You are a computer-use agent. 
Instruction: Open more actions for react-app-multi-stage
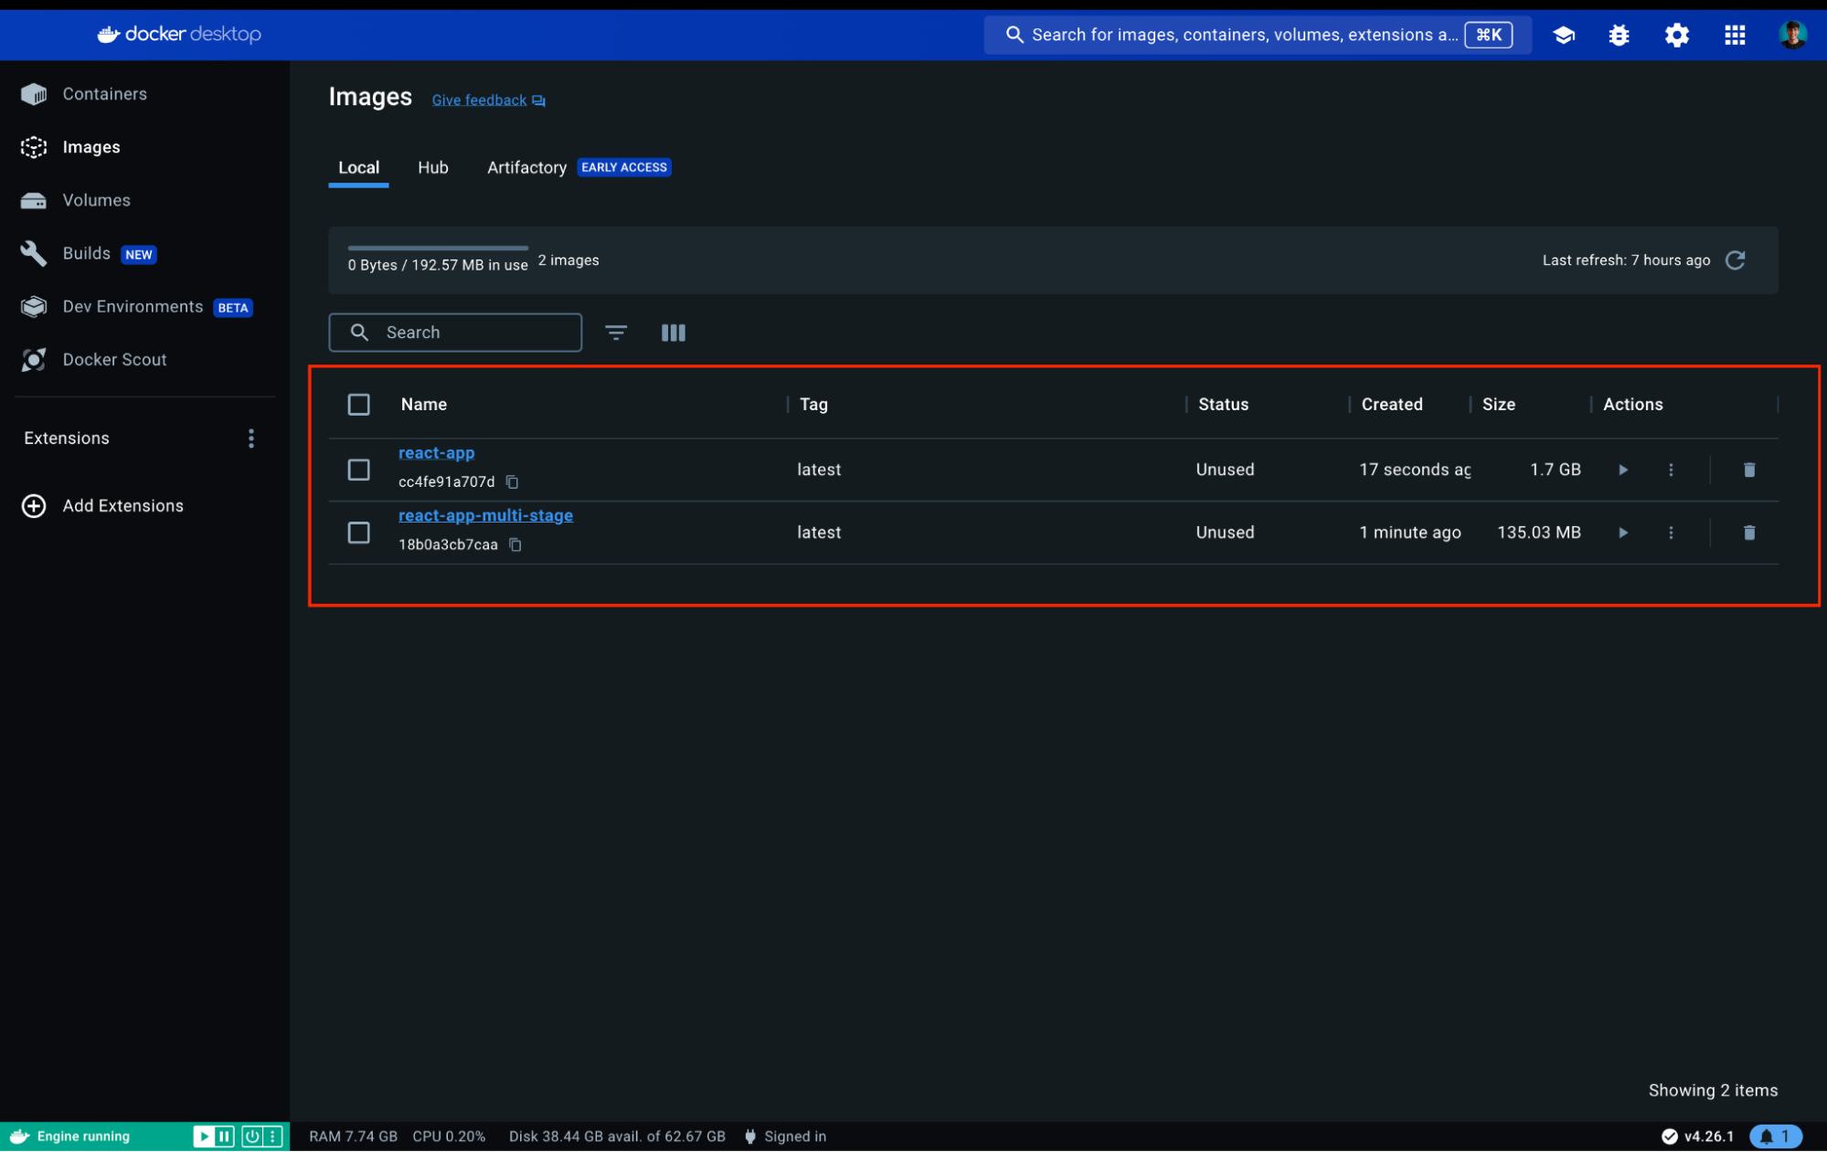point(1671,533)
